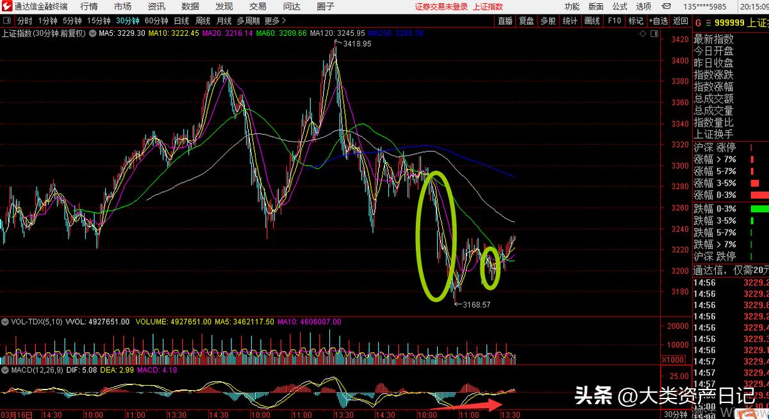Click the MA120: 3245.95 value
The image size is (769, 419).
tap(338, 33)
